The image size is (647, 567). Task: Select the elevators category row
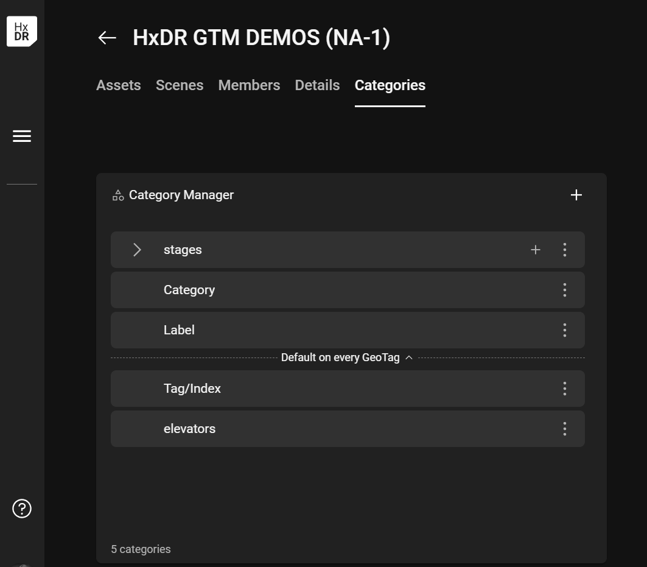pos(329,429)
